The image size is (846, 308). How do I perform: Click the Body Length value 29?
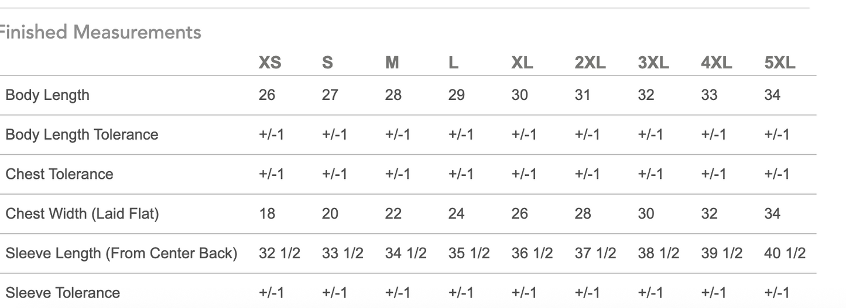(456, 95)
